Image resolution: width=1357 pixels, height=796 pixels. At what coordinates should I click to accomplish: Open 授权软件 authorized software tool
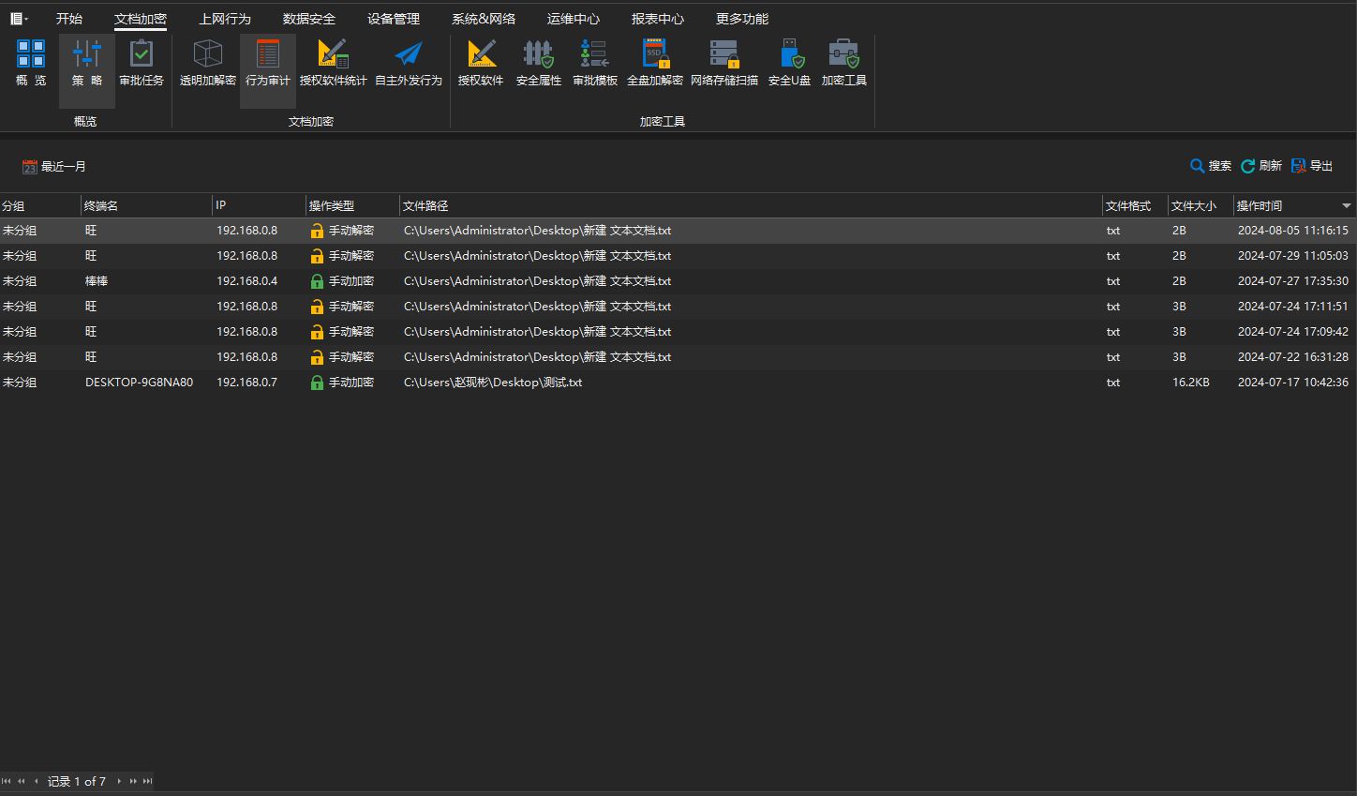coord(481,63)
